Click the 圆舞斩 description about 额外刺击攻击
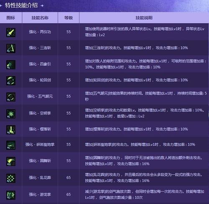The image size is (209, 204). pos(144,161)
